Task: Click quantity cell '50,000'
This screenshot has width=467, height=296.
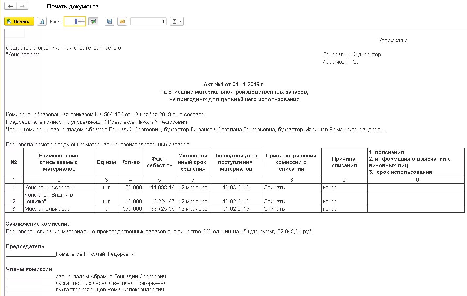Action: click(x=130, y=187)
